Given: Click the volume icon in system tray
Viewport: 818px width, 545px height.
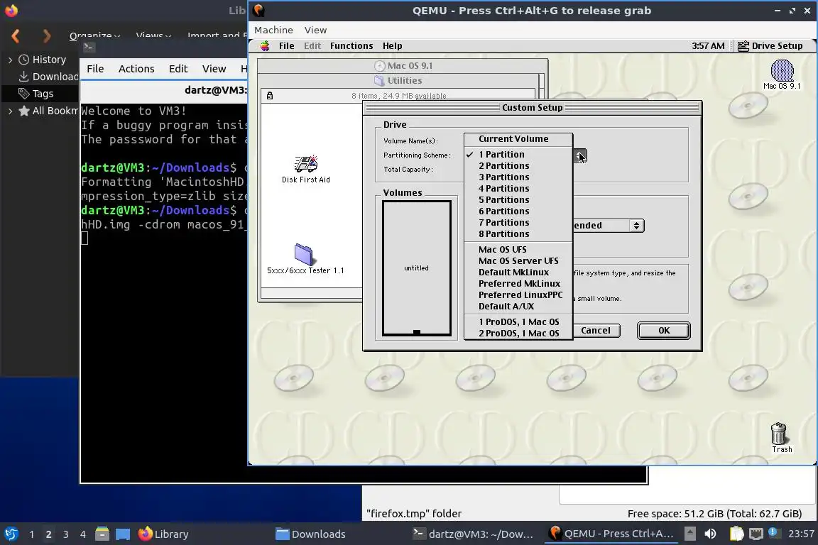Looking at the screenshot, I should 710,534.
